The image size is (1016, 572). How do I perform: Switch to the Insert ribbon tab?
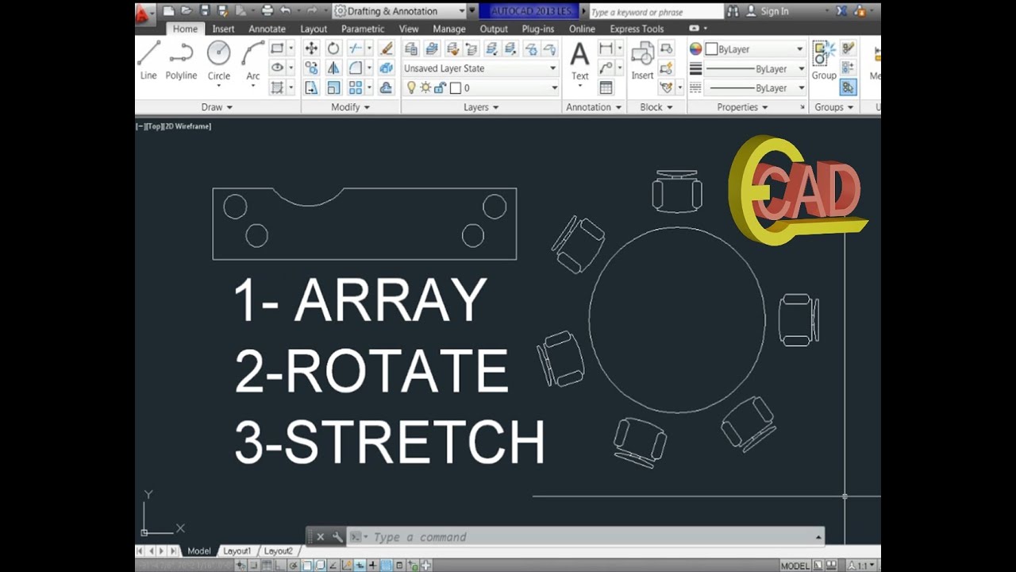[223, 29]
